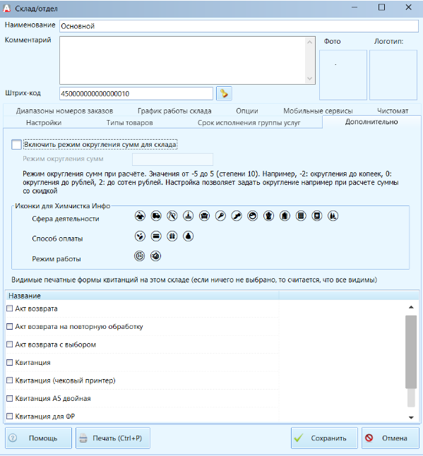Viewport: 423px width, 456px height.
Task: Click receipt forms list scroll down arrow
Action: [411, 418]
